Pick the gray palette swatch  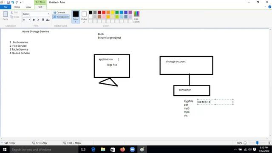(x=95, y=12)
